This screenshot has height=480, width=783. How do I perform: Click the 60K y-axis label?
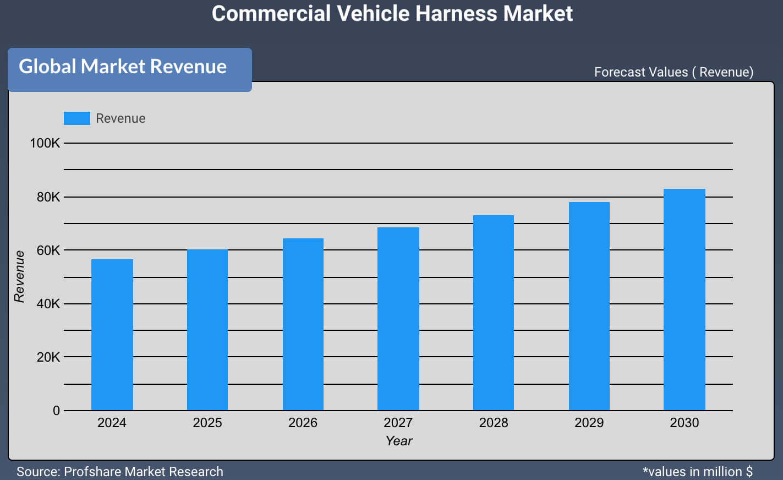point(48,250)
